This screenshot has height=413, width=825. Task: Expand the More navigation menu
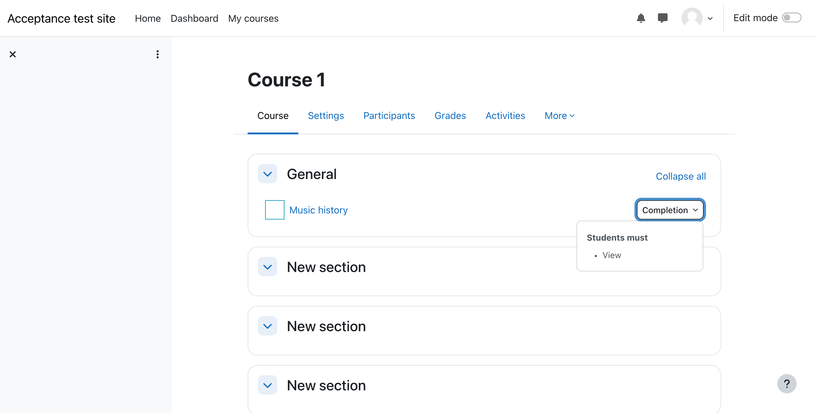pyautogui.click(x=559, y=116)
